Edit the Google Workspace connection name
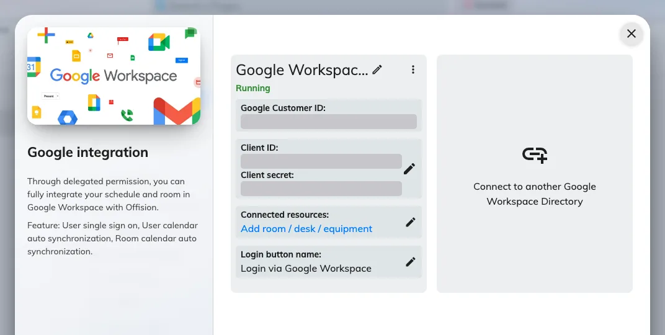Image resolution: width=665 pixels, height=335 pixels. [377, 70]
